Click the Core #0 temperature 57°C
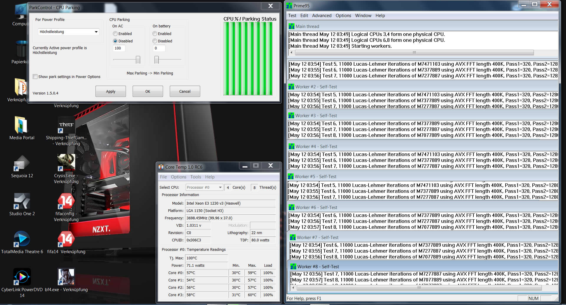The image size is (566, 305). [207, 273]
